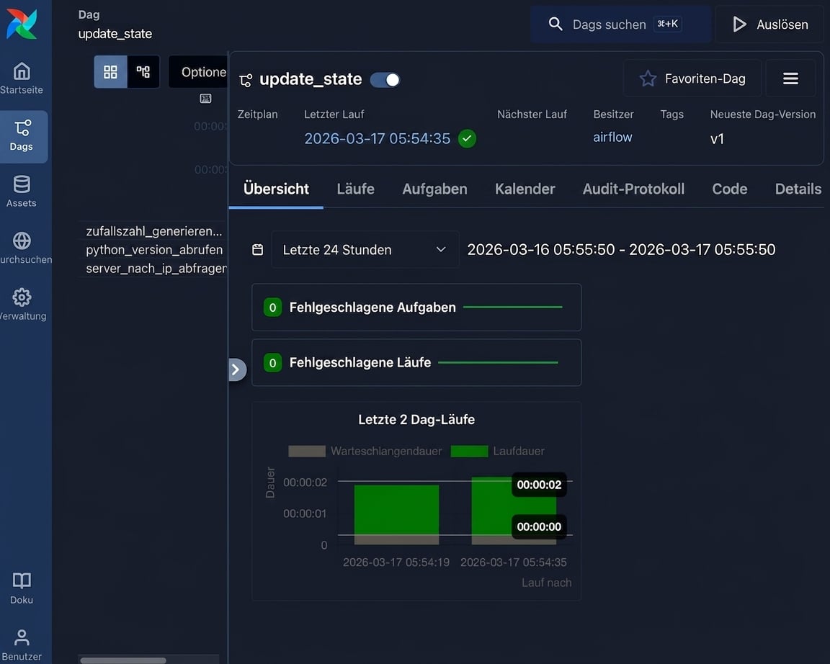The image size is (830, 664).
Task: Open the Audit-Protokoll tab
Action: coord(633,189)
